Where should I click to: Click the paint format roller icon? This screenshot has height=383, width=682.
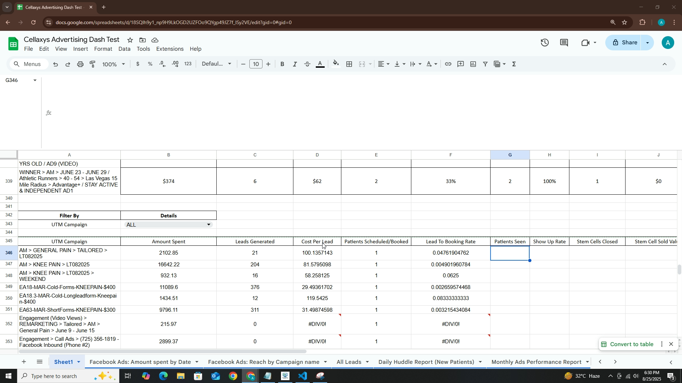click(x=93, y=64)
